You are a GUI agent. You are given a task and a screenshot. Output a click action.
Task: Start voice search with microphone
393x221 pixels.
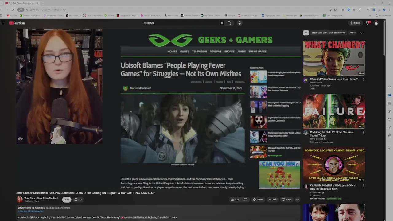pyautogui.click(x=239, y=23)
